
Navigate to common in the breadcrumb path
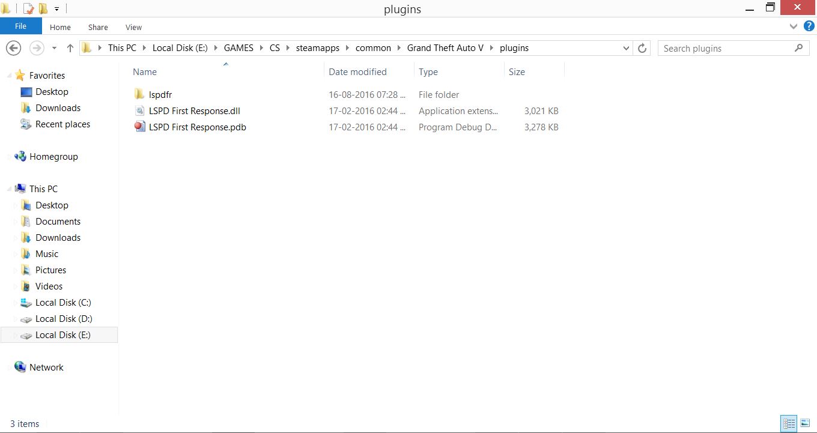click(x=373, y=48)
